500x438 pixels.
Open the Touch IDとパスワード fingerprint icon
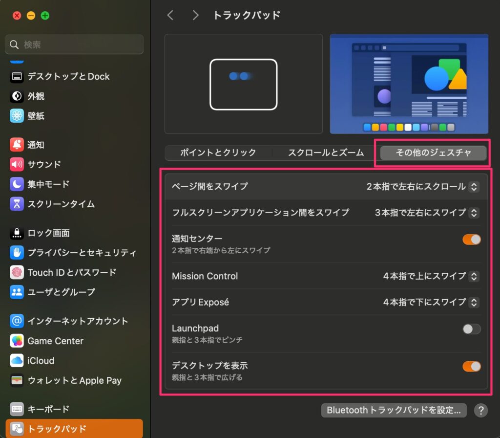pos(17,272)
